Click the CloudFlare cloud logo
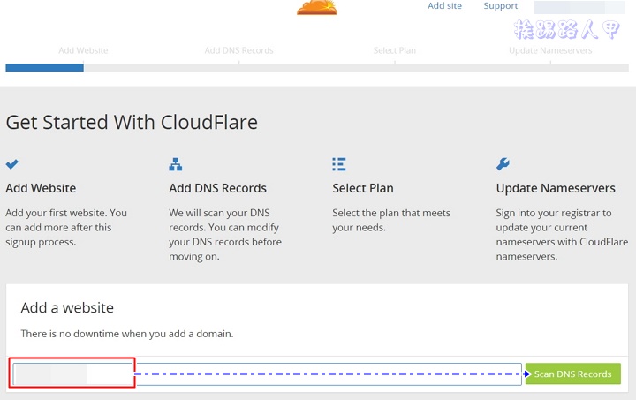 (317, 7)
